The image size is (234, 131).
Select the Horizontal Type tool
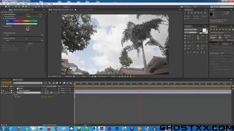29,7
